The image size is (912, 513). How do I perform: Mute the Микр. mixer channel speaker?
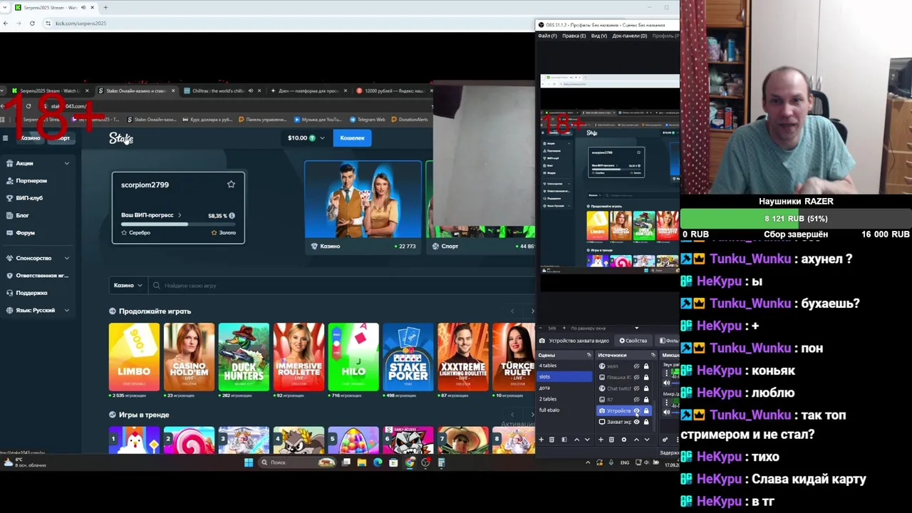(666, 412)
